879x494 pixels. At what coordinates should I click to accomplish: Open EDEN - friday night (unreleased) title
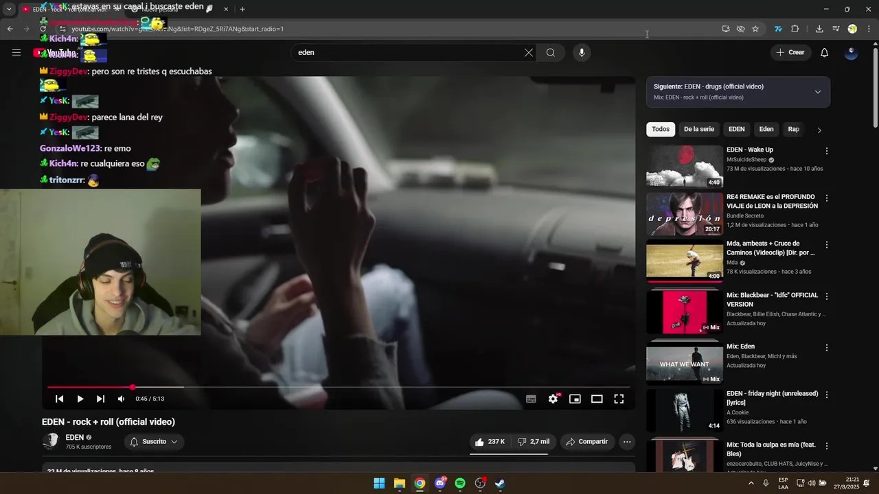772,398
